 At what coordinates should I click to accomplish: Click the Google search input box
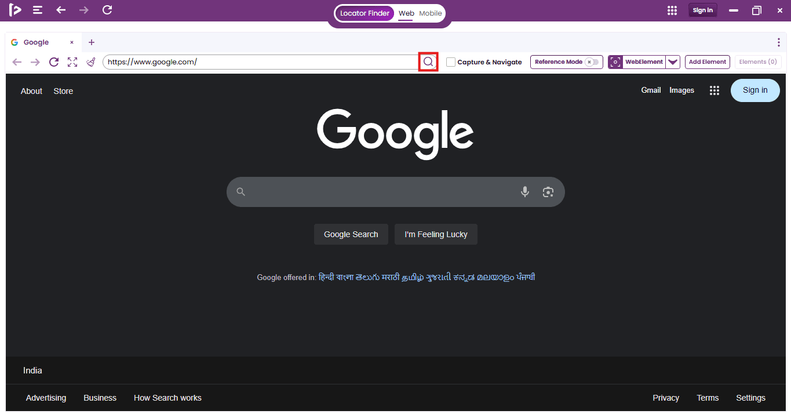pyautogui.click(x=395, y=192)
